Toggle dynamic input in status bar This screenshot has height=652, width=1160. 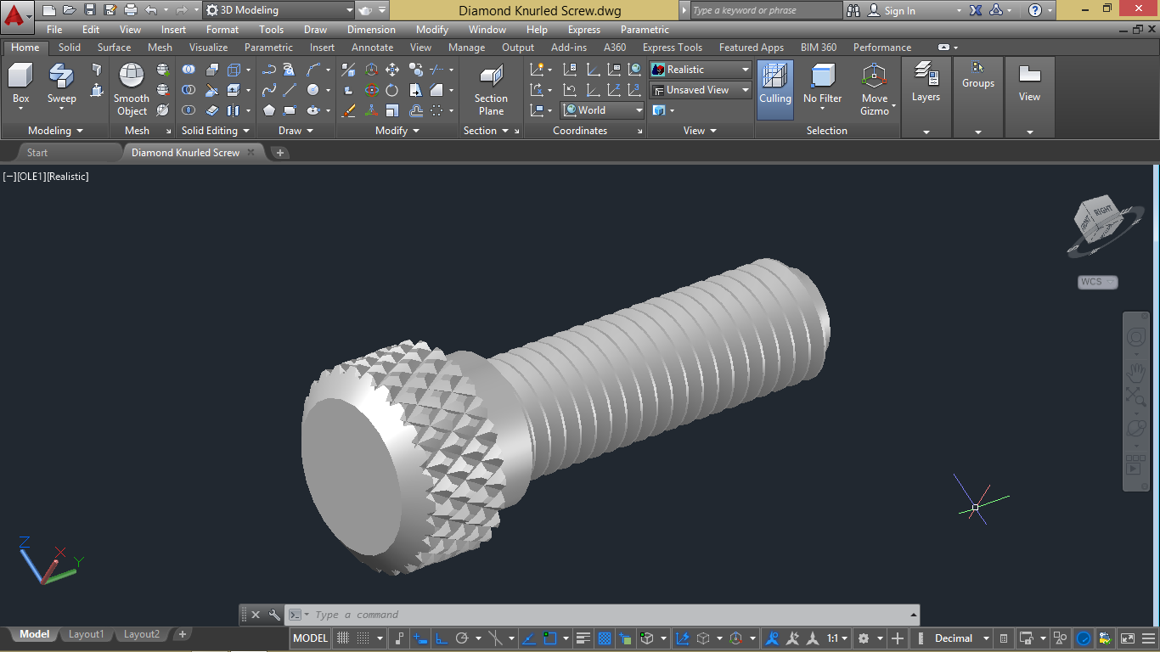420,638
